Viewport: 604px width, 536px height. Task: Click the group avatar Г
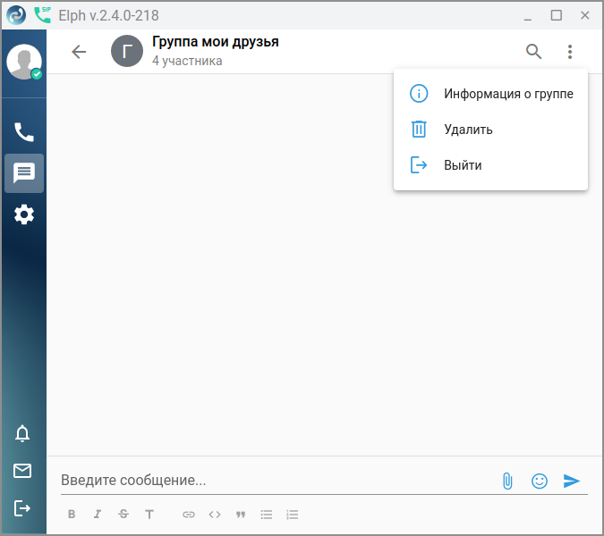(x=127, y=51)
